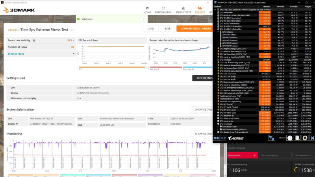This screenshot has width=315, height=177.
Task: Expand the GPU Shader Takty row
Action: pyautogui.click(x=218, y=127)
